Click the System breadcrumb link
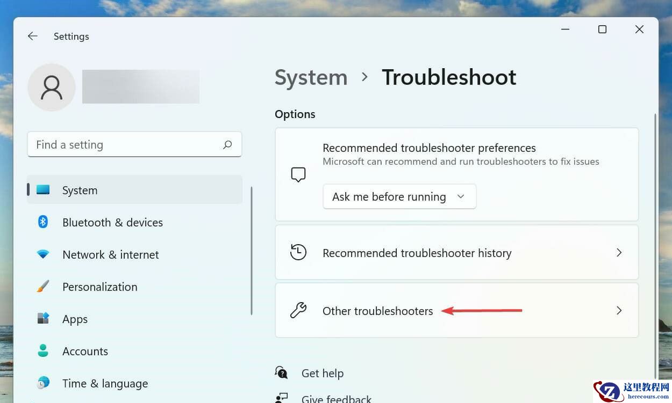Screen dimensions: 672x403 (x=311, y=77)
